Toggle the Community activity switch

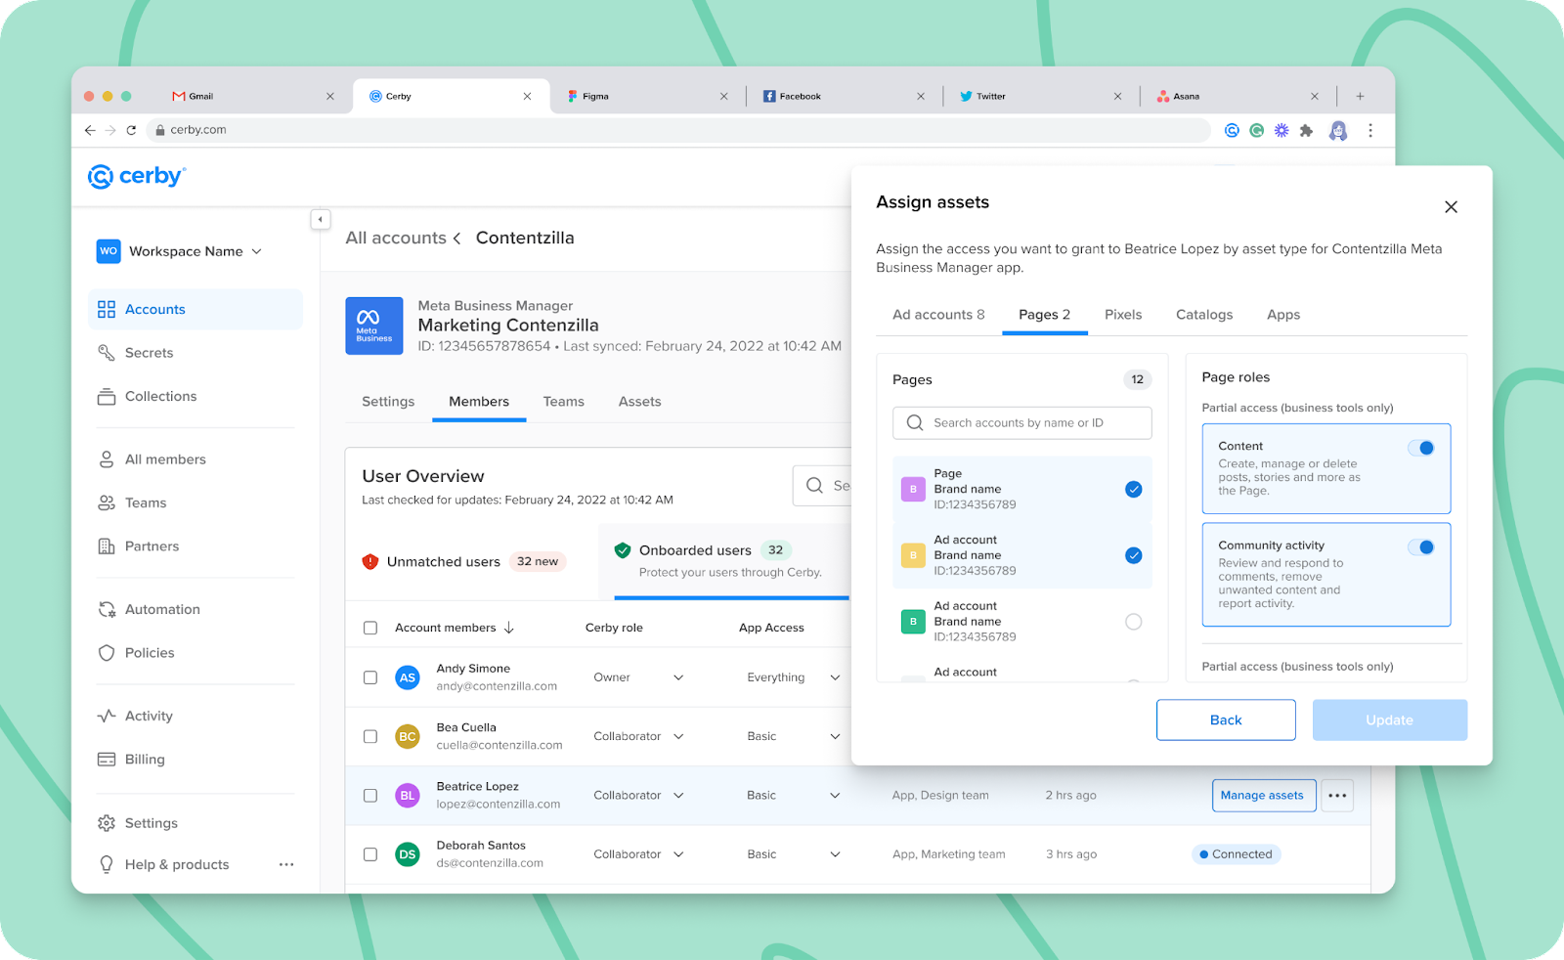tap(1421, 547)
